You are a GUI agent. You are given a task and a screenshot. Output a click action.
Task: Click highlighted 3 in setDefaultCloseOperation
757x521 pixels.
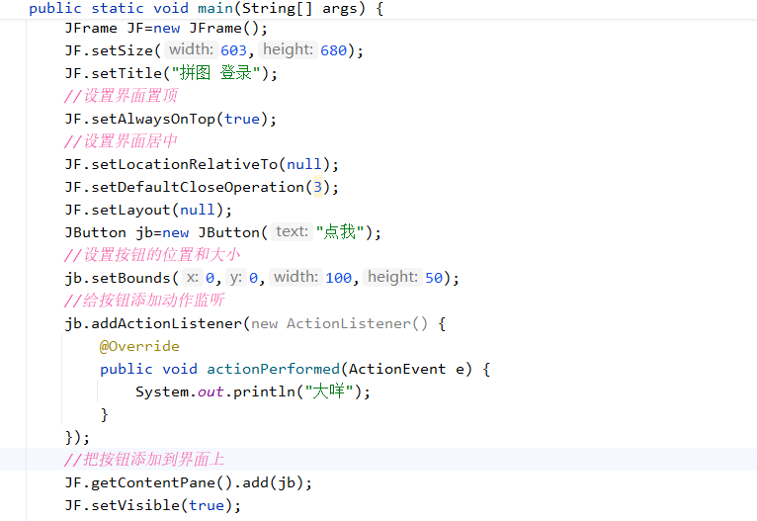pyautogui.click(x=317, y=187)
